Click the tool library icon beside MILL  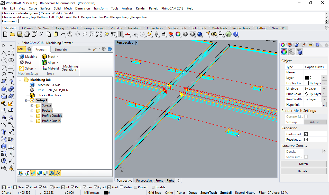click(29, 49)
